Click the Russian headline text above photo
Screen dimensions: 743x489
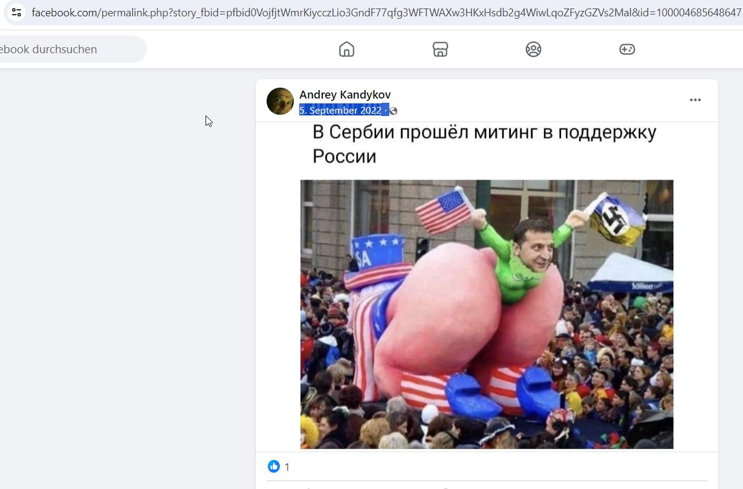click(x=484, y=144)
